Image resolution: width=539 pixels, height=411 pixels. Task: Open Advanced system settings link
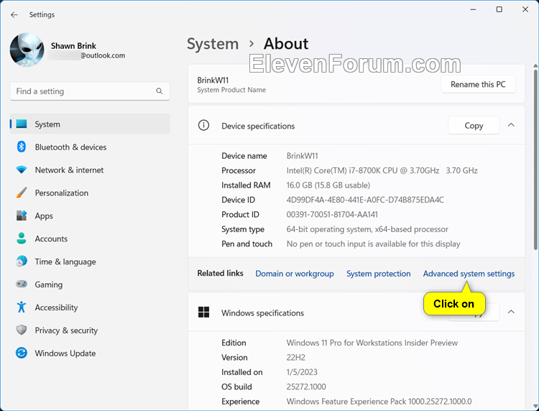click(469, 274)
